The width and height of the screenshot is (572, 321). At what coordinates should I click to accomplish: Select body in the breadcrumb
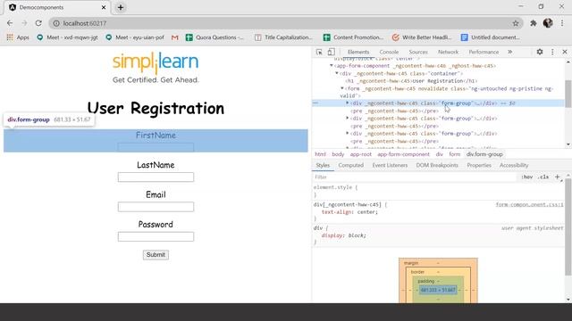point(338,154)
